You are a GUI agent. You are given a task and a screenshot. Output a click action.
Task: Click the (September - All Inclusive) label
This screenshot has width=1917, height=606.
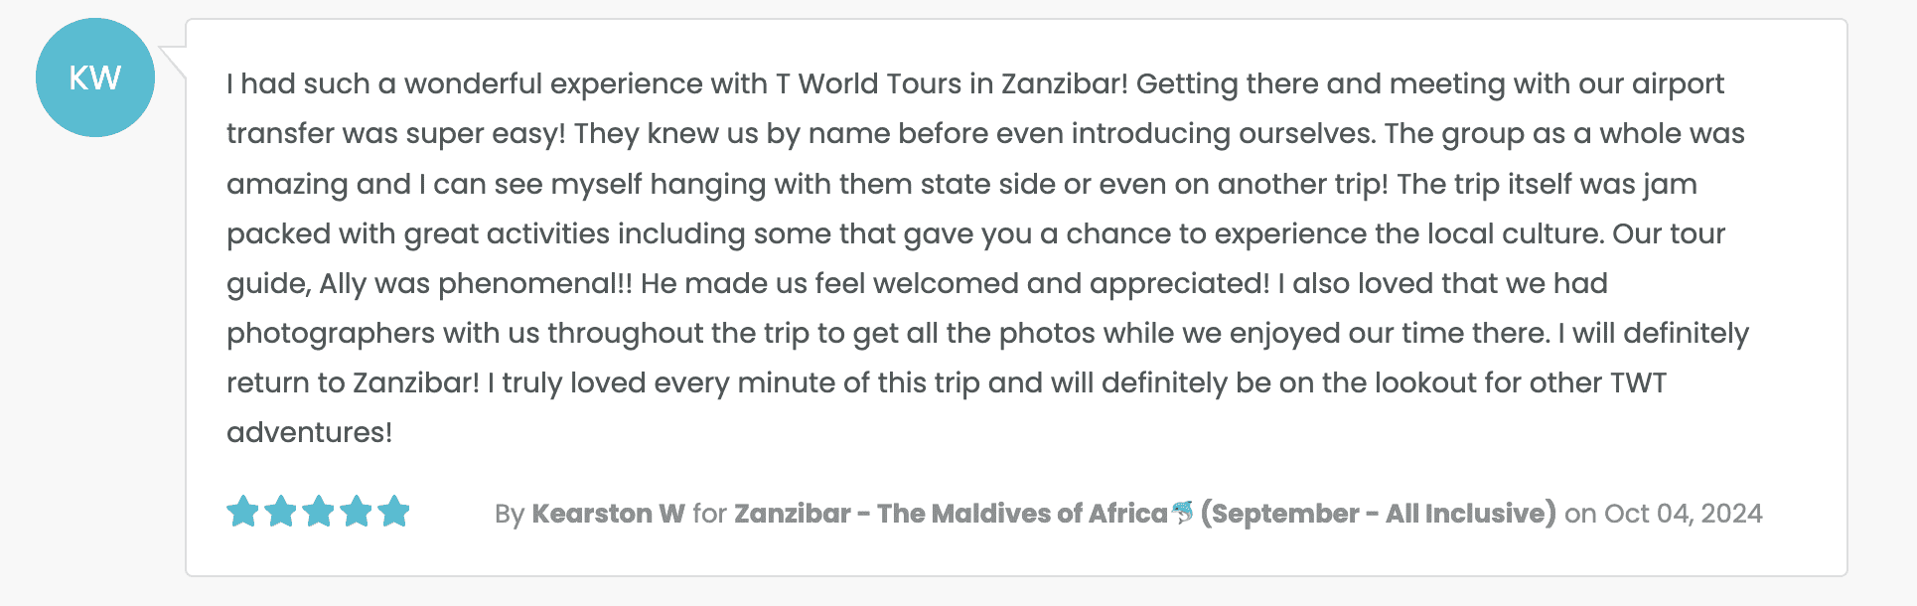click(x=1378, y=514)
